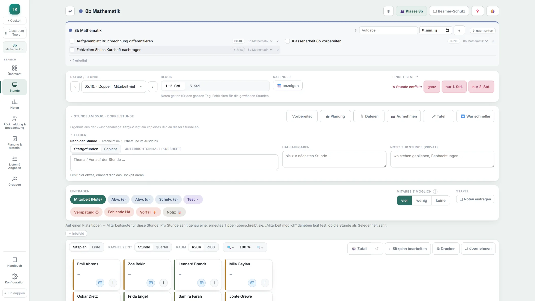This screenshot has height=301, width=535.
Task: Zoom out seating plan with magnifier minus
Action: click(230, 247)
